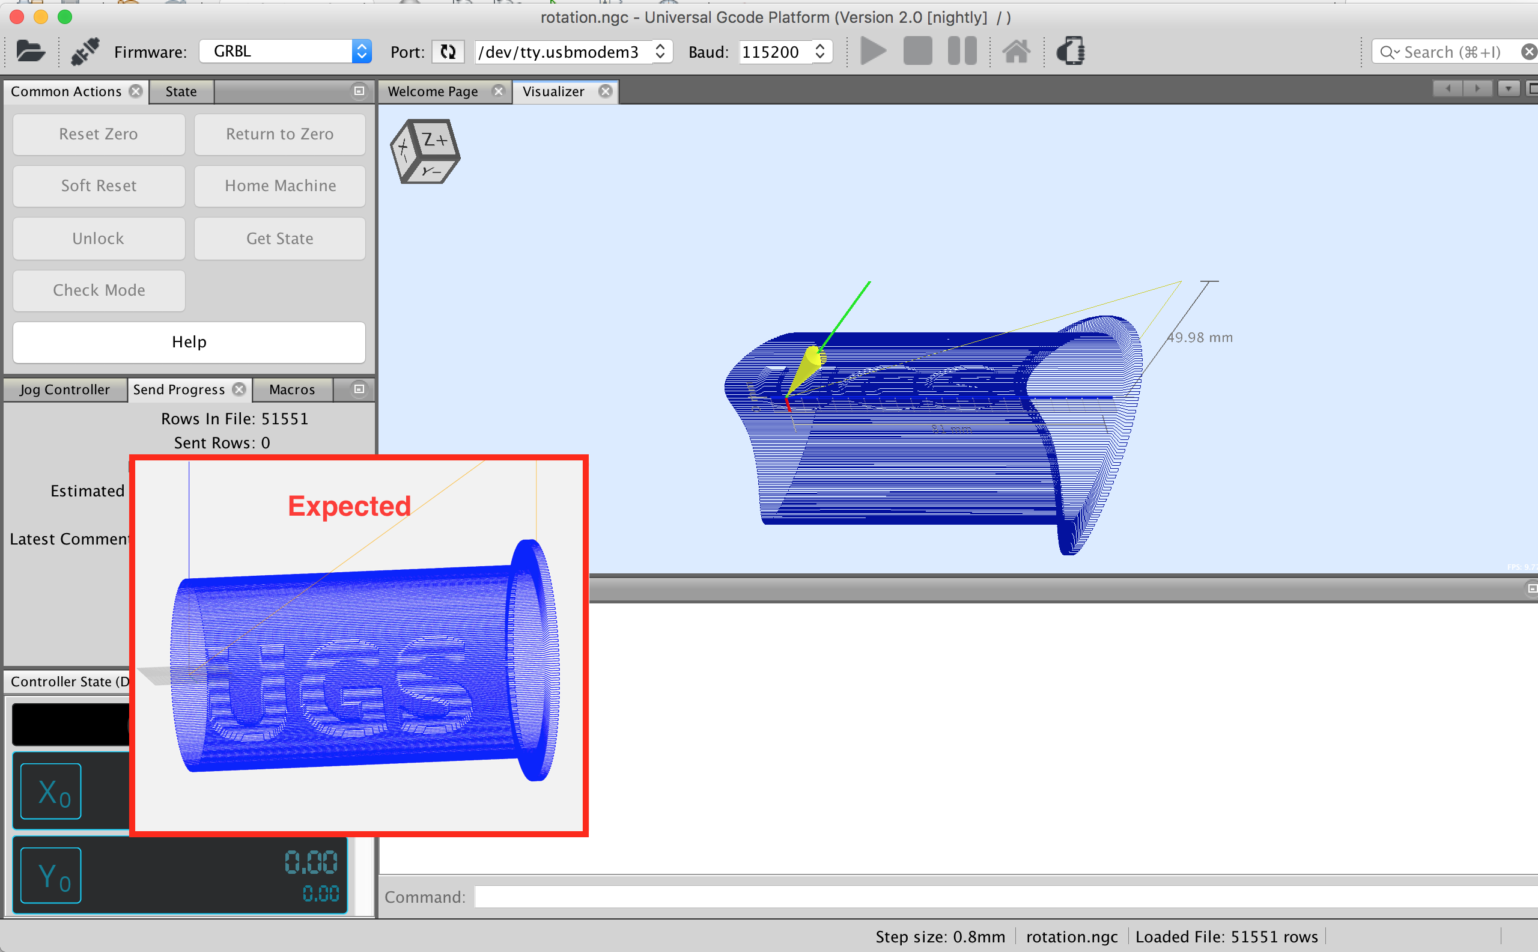Click the Check Mode button

click(x=99, y=290)
